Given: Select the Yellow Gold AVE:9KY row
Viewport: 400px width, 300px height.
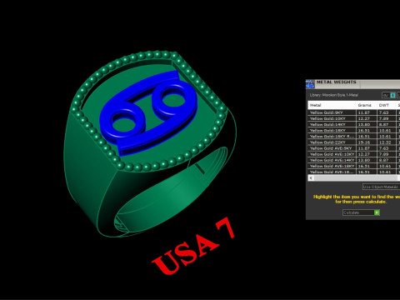Looking at the screenshot, I should coord(353,148).
